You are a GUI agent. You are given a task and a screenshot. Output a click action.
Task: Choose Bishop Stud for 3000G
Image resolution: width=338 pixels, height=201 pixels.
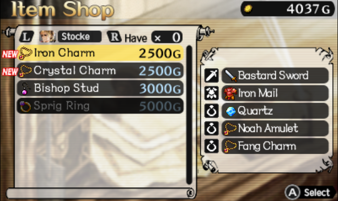pos(100,88)
